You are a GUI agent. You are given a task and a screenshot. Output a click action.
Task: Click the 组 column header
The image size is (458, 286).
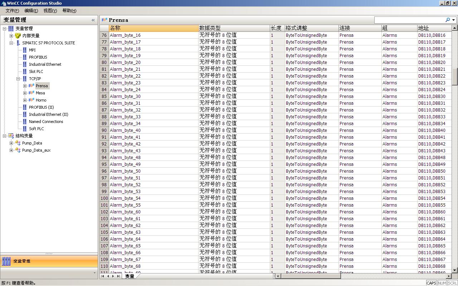click(x=399, y=28)
